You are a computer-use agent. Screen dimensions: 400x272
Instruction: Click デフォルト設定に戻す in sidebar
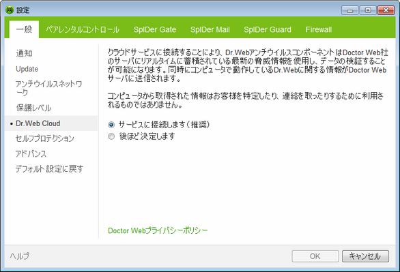click(x=50, y=168)
